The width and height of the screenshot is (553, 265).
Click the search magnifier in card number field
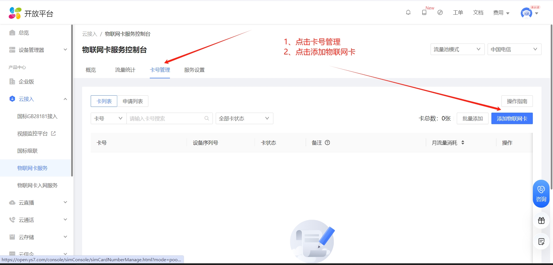207,118
